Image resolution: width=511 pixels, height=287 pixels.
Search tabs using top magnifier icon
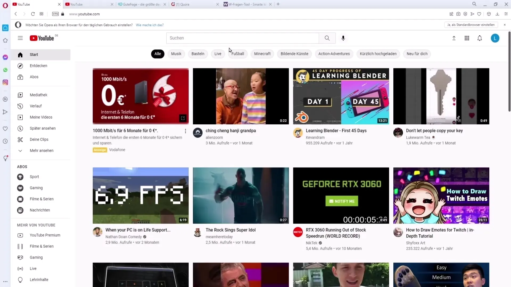click(474, 4)
